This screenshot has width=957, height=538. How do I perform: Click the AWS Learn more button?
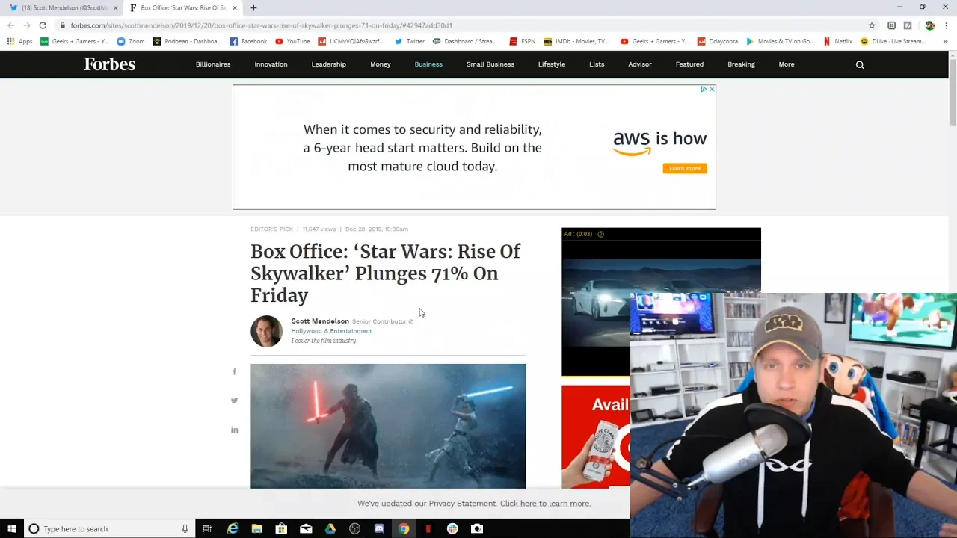point(684,169)
